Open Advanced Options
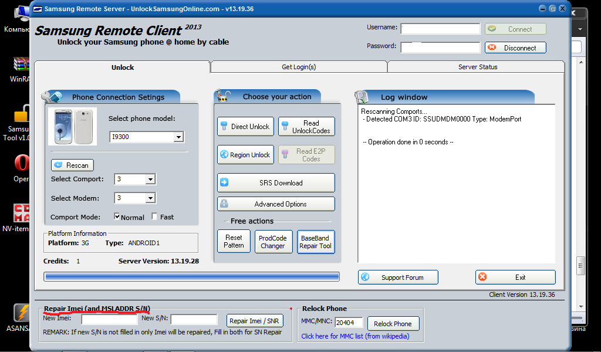 (276, 204)
